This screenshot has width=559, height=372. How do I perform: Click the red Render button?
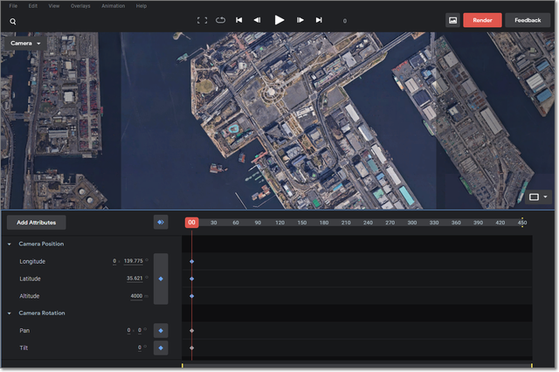(x=482, y=19)
